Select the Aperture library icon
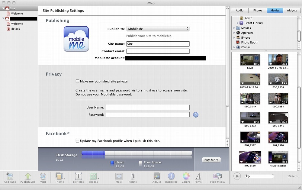The width and height of the screenshot is (302, 190). click(238, 33)
